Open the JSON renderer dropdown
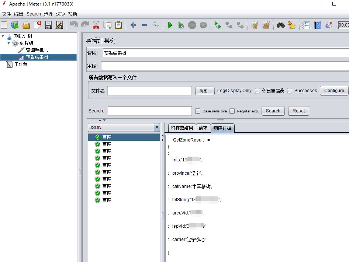349x262 pixels. point(157,127)
